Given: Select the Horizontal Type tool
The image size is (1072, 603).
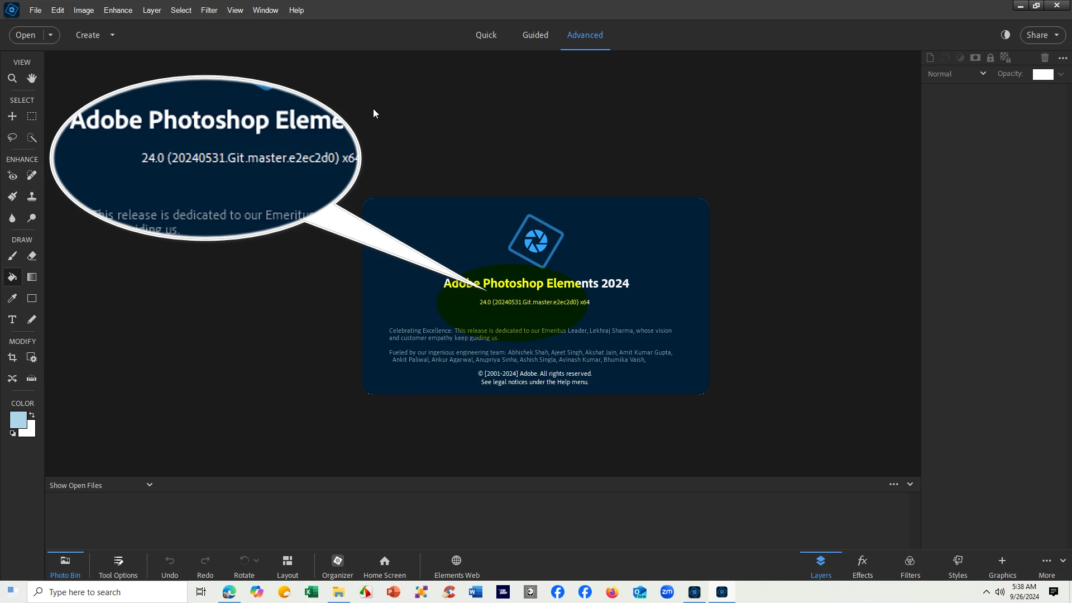Looking at the screenshot, I should 12,319.
